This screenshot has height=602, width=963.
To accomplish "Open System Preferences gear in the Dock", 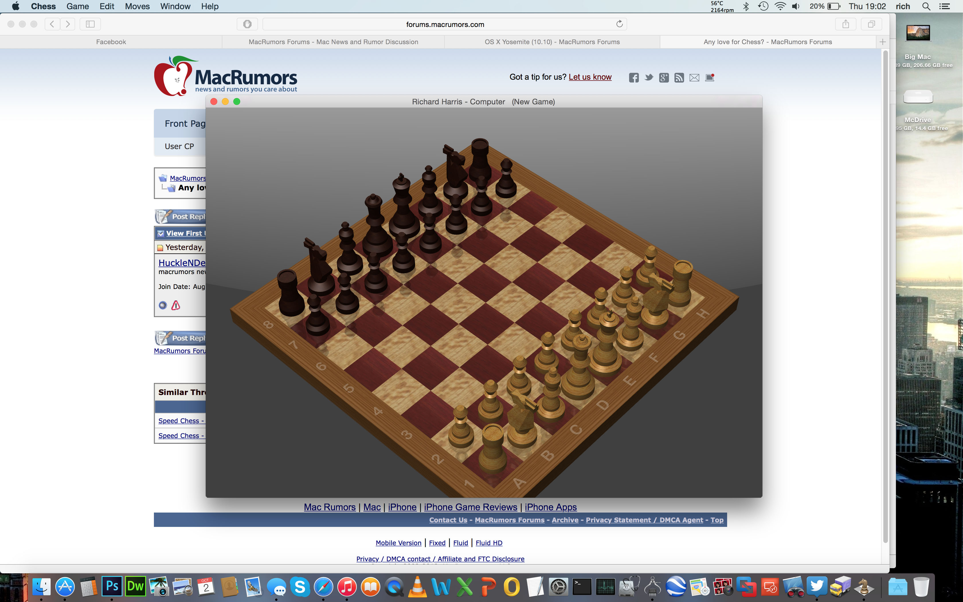I will click(x=558, y=587).
